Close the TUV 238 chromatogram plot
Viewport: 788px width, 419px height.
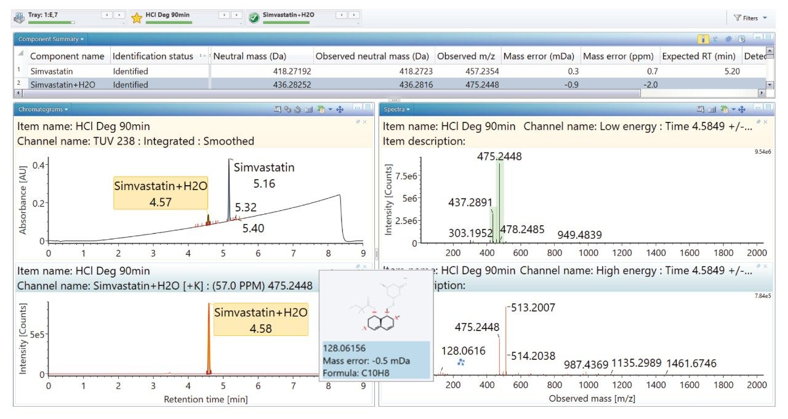364,122
